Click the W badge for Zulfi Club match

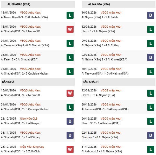point(69,149)
